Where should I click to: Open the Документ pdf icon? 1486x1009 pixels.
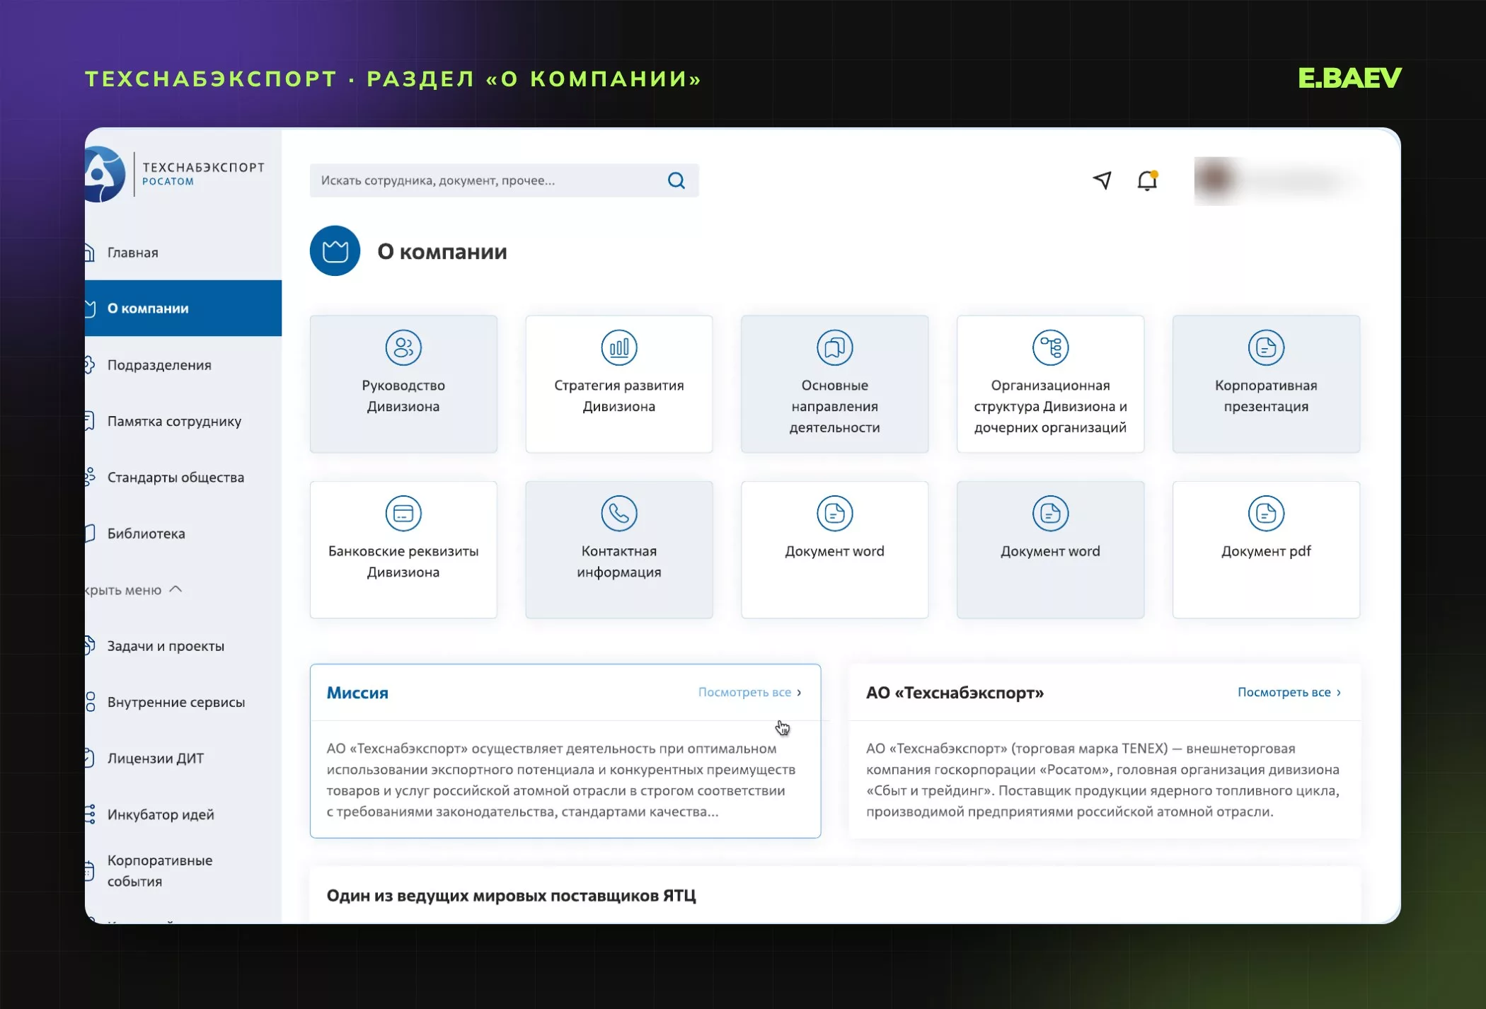[1266, 513]
